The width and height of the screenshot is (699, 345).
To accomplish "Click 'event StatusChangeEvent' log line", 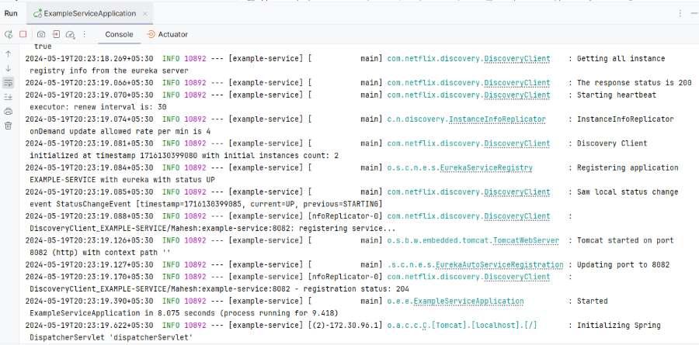I will pyautogui.click(x=206, y=204).
